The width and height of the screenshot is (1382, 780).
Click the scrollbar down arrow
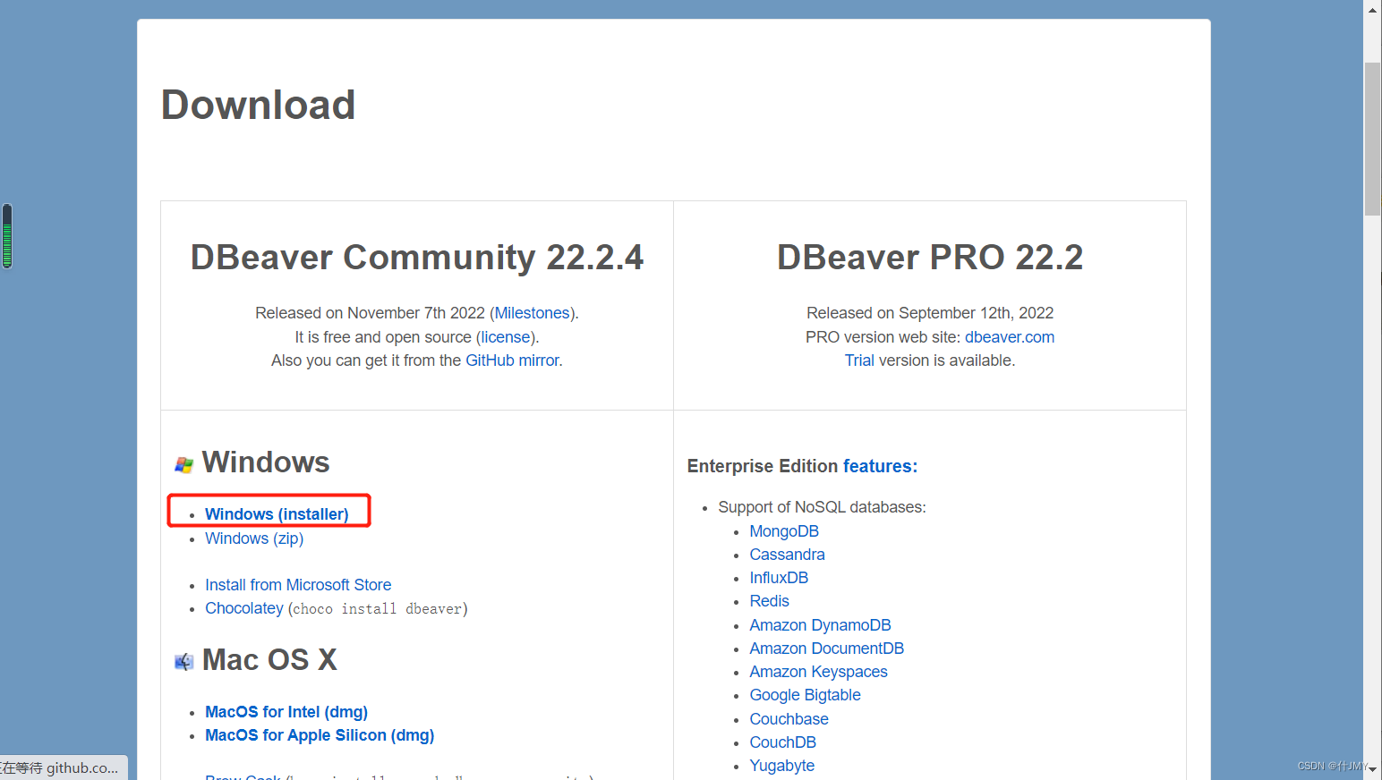coord(1371,771)
